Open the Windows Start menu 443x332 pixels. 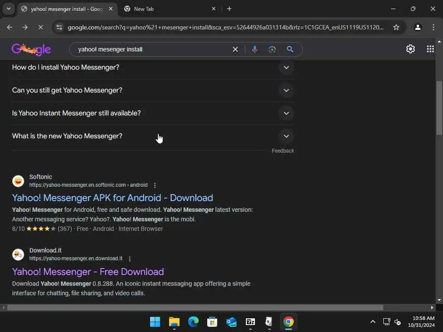(155, 322)
